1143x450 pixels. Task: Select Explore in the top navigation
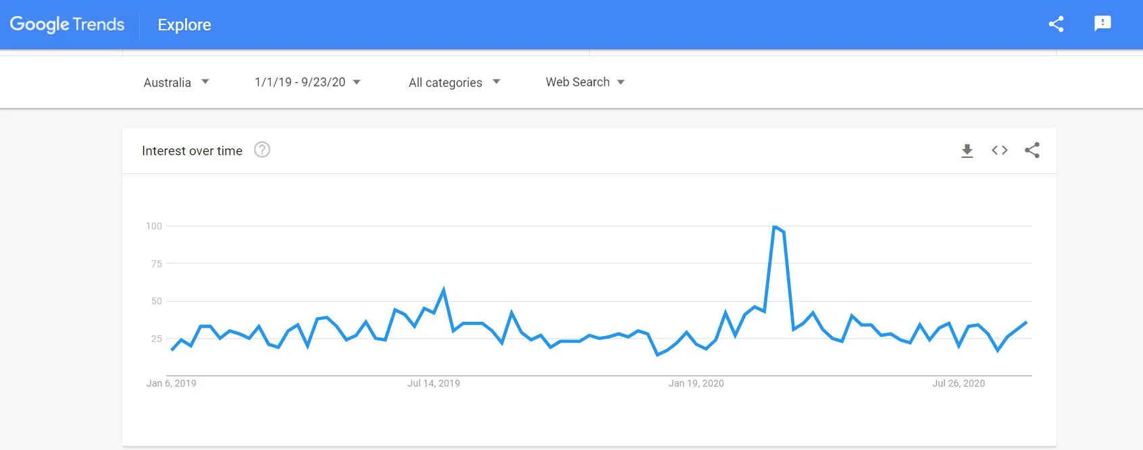pos(184,24)
